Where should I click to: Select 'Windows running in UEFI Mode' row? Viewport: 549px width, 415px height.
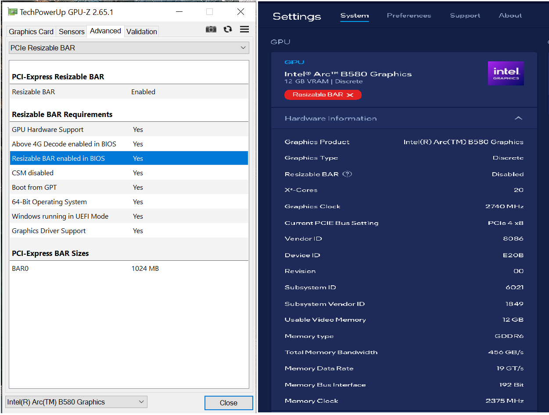[129, 216]
